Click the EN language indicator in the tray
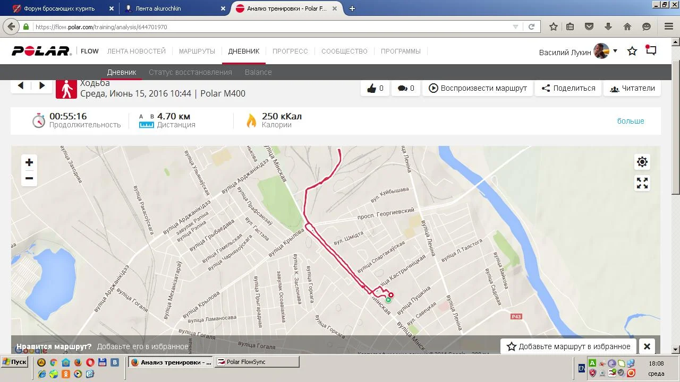 pos(582,368)
